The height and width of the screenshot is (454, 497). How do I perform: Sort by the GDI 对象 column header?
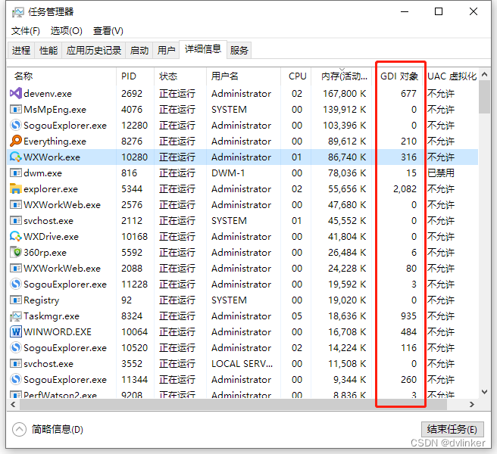click(x=398, y=76)
